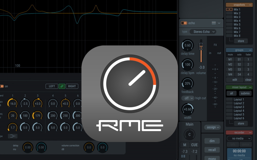Click the submix button in mixer layout
This screenshot has height=160, width=257.
pos(245,93)
